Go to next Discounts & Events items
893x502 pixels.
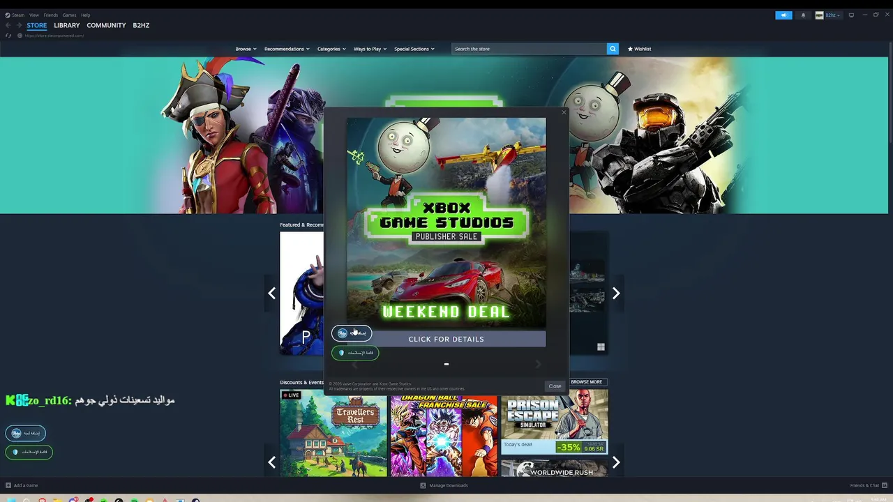click(616, 462)
